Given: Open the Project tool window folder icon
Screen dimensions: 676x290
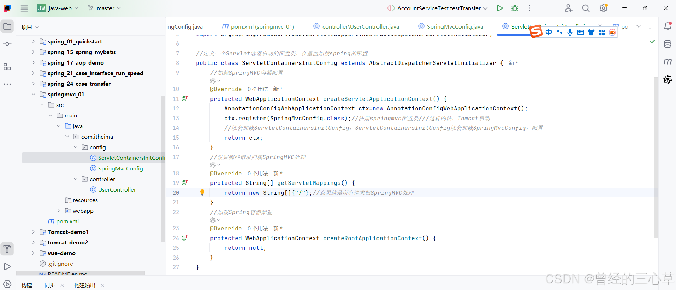Looking at the screenshot, I should click(7, 26).
